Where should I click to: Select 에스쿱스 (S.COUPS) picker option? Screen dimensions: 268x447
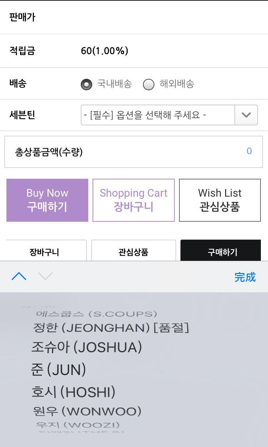point(96,314)
